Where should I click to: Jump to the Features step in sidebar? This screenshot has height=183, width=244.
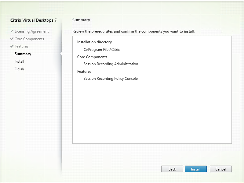[x=21, y=46]
